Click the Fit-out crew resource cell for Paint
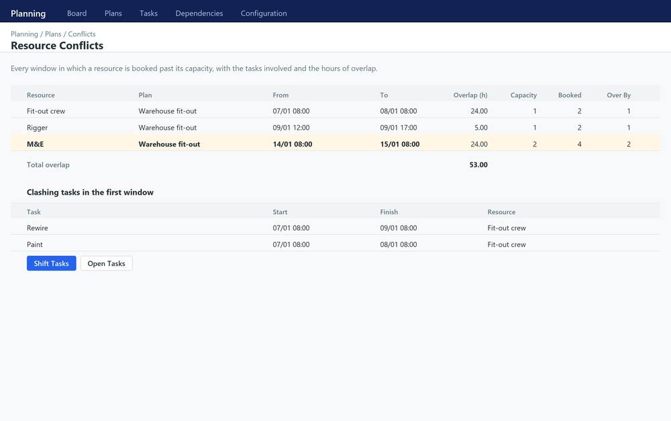Screen dimensions: 671x421 [x=507, y=244]
